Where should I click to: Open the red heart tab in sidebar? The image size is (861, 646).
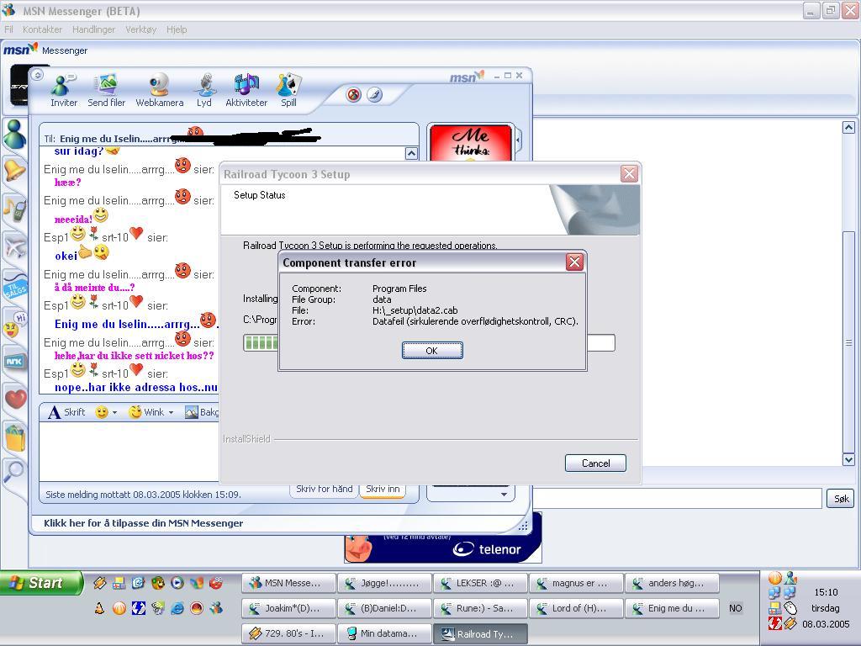tap(15, 398)
